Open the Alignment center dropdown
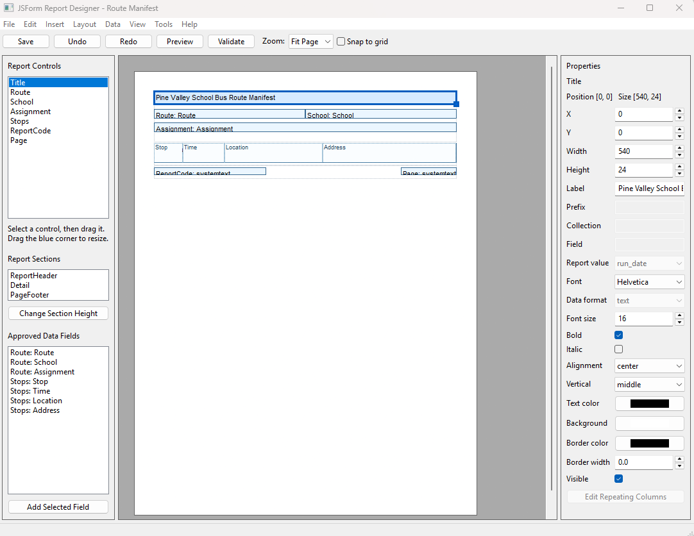 point(649,366)
